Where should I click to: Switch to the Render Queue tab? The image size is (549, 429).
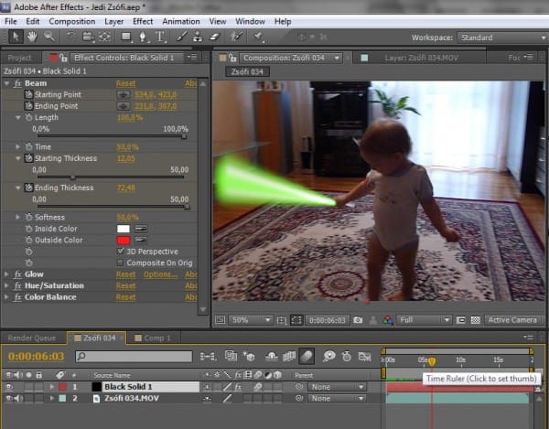32,338
